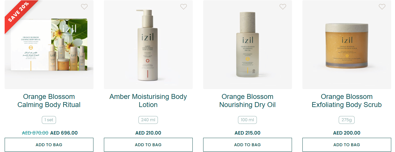395x152 pixels.
Task: Select the 240 ml size option
Action: [x=148, y=120]
